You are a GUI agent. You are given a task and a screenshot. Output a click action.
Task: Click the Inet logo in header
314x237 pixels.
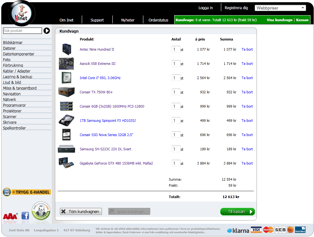[x=21, y=14]
